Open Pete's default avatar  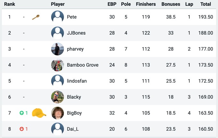tap(58, 17)
